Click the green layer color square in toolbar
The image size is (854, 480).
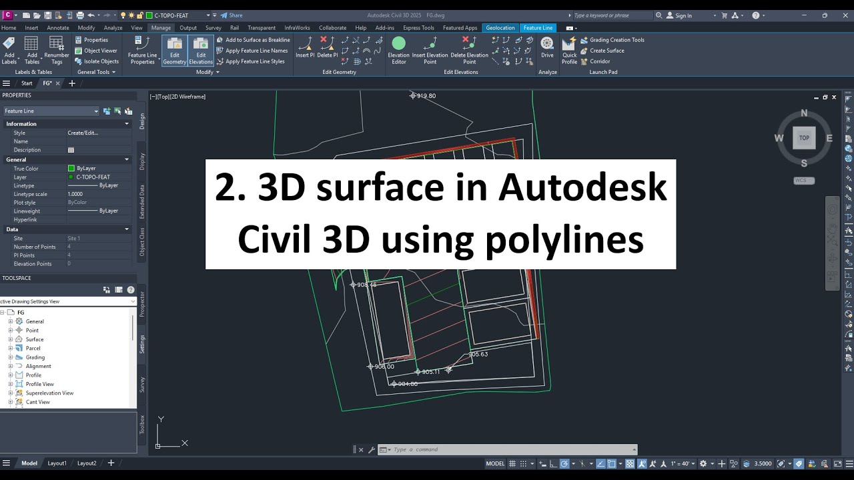point(149,15)
